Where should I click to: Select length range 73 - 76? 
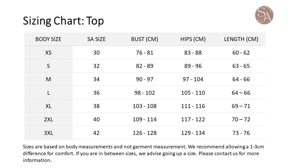(241, 133)
